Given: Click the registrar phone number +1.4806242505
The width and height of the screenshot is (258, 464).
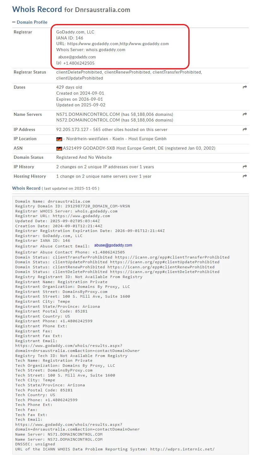Looking at the screenshot, I should pyautogui.click(x=79, y=63).
